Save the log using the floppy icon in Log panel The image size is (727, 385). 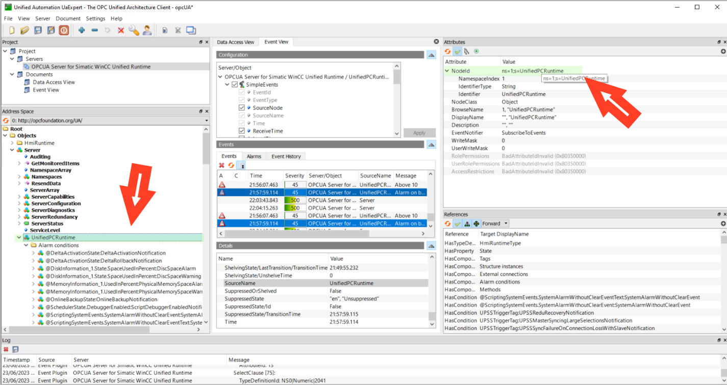[15, 349]
